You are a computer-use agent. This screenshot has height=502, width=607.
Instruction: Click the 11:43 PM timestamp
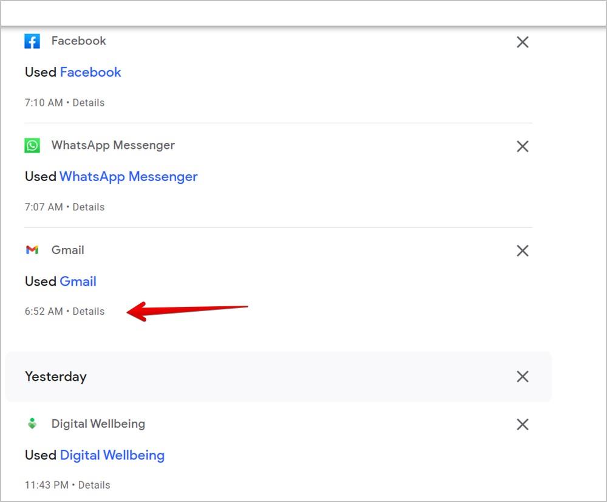(47, 485)
